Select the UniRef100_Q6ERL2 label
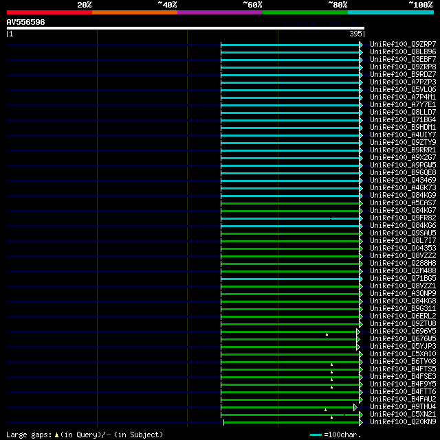The image size is (440, 440). (403, 316)
